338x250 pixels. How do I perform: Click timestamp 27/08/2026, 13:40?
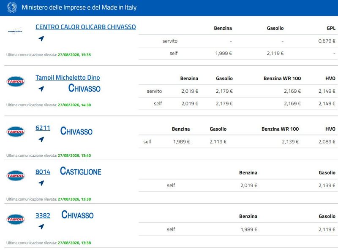(x=74, y=156)
